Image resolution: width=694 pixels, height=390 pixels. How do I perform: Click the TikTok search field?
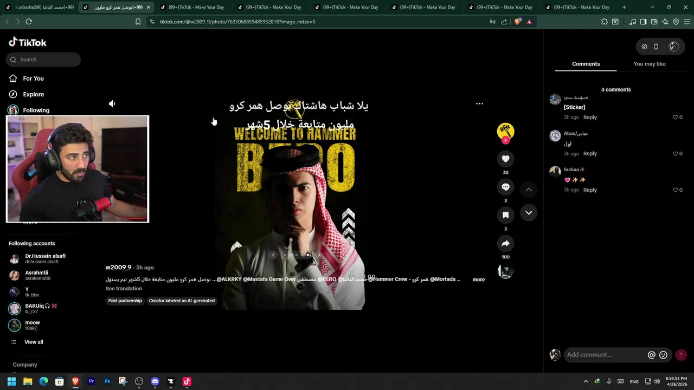(x=43, y=60)
